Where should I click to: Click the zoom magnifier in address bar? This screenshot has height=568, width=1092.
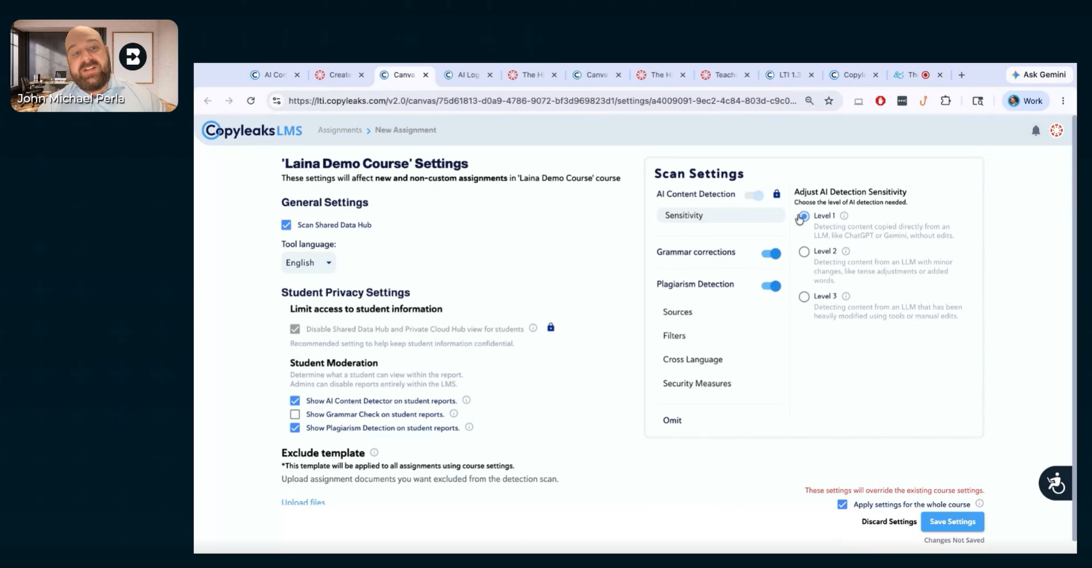tap(809, 101)
